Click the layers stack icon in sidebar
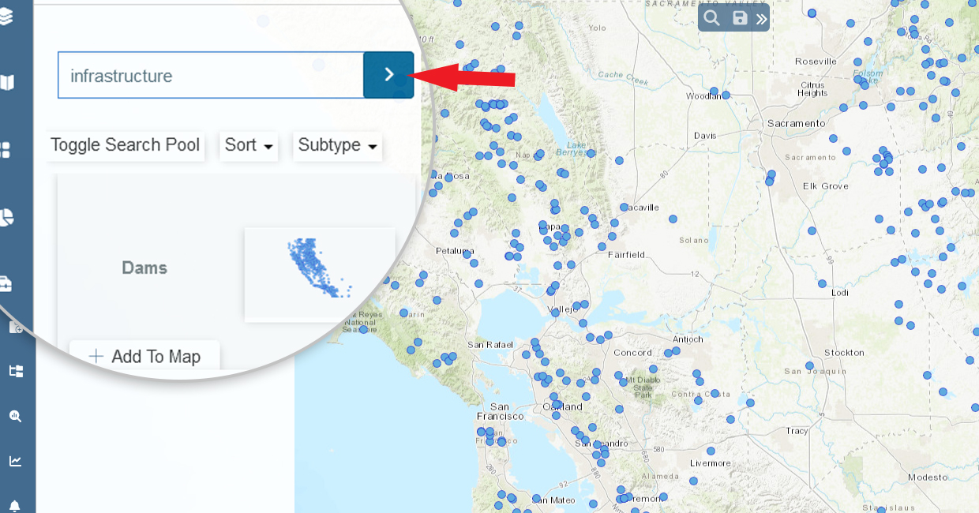979x513 pixels. coord(6,17)
